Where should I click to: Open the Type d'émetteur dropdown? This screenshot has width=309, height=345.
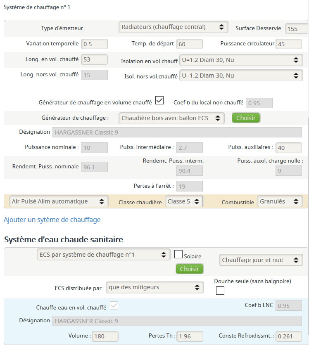174,27
